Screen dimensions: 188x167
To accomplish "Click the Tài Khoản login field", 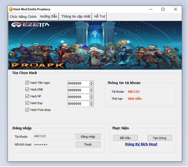I will coord(54,136).
